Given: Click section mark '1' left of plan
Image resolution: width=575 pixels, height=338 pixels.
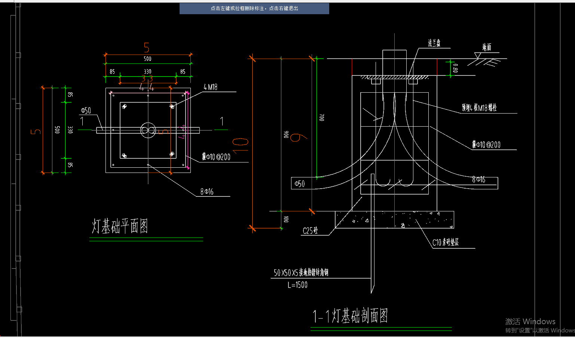Looking at the screenshot, I should [82, 121].
